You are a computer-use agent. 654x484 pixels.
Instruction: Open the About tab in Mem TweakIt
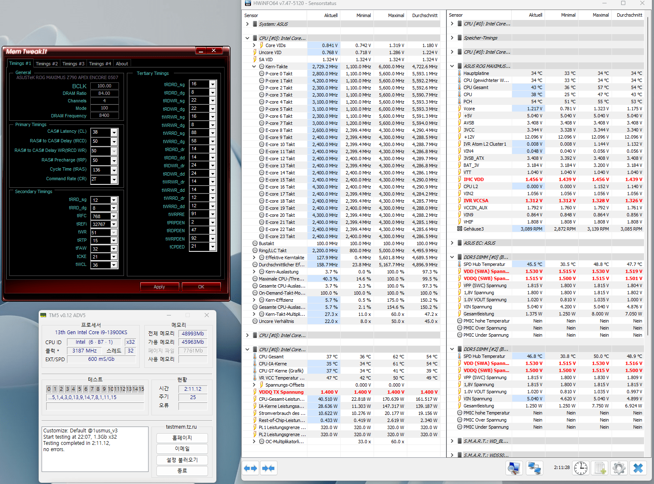[x=122, y=64]
